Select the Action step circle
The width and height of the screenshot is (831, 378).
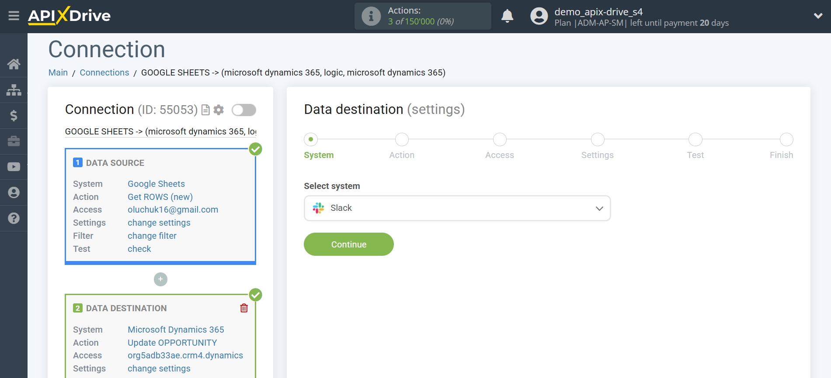tap(402, 139)
